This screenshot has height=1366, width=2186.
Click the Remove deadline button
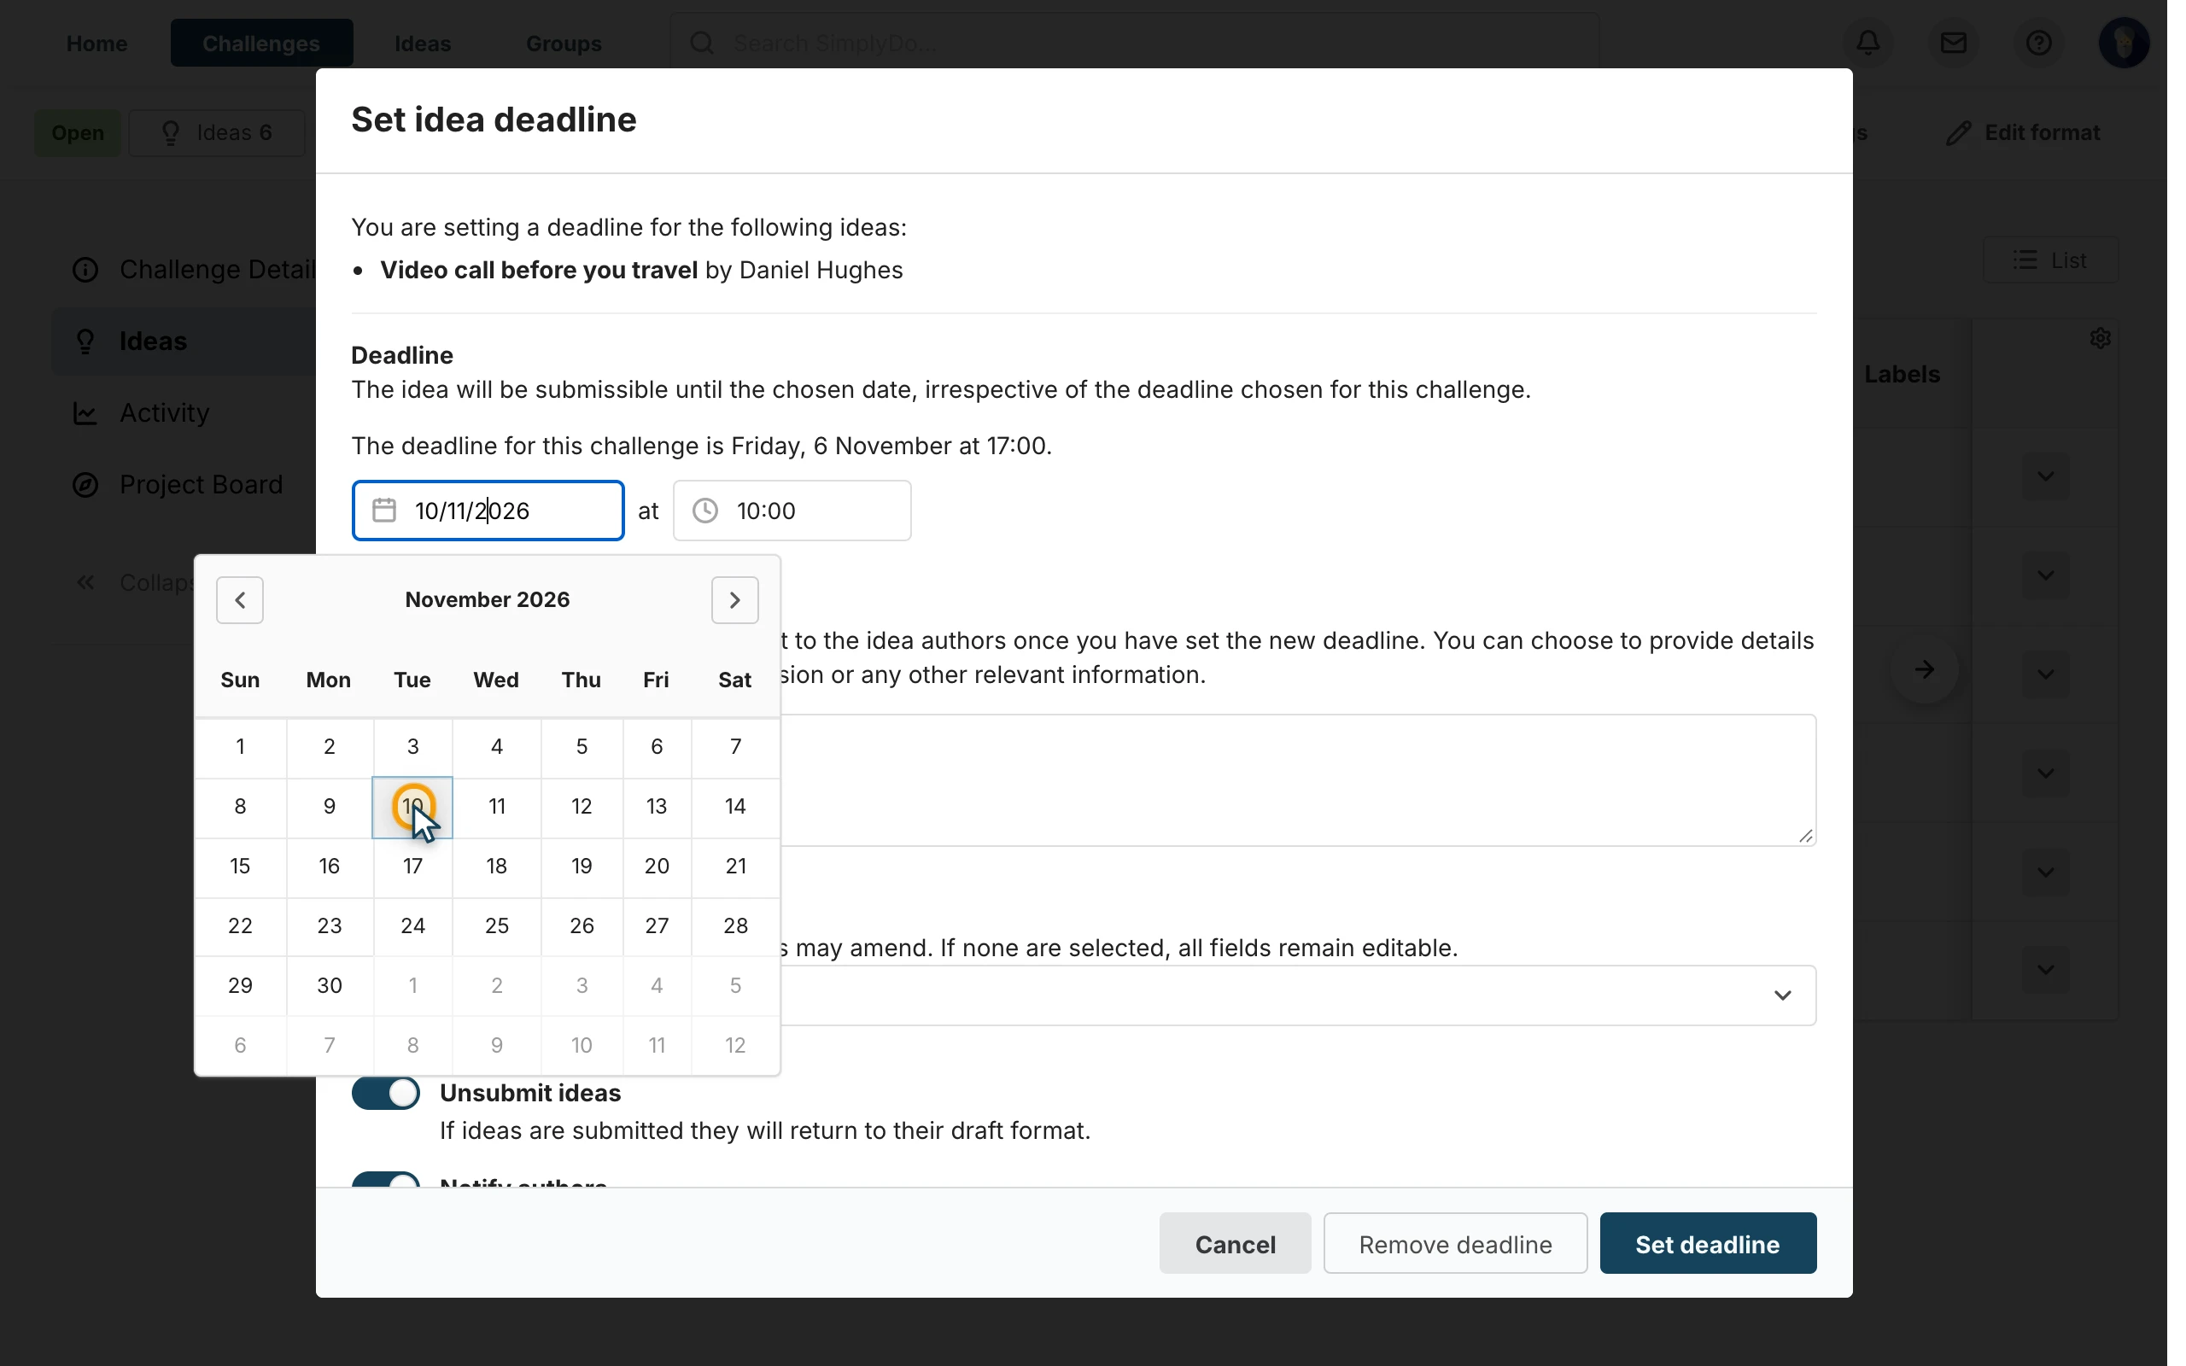pos(1454,1243)
